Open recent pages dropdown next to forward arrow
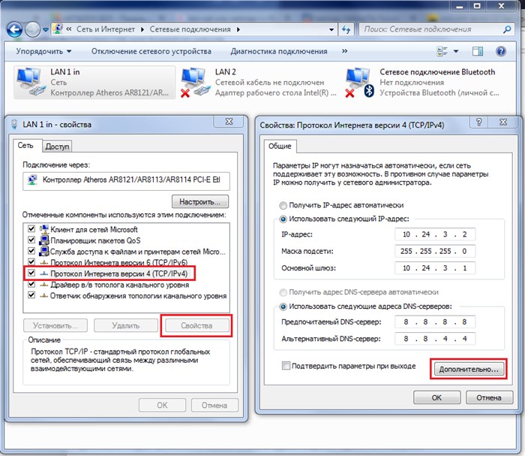This screenshot has width=525, height=456. (46, 30)
